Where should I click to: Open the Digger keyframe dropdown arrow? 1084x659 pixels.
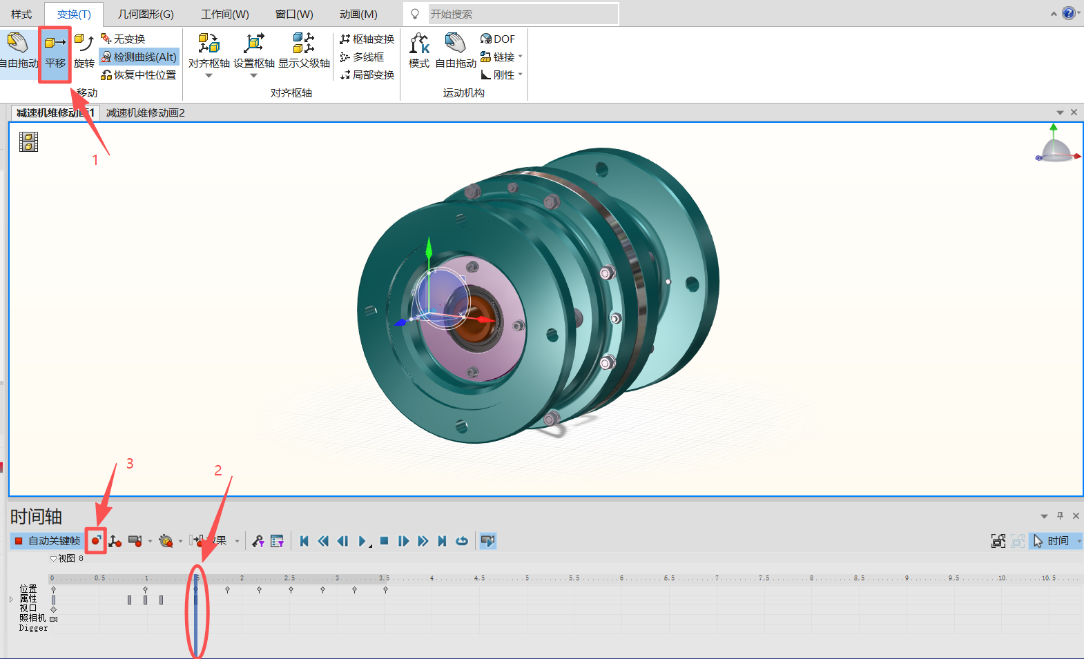click(x=181, y=541)
